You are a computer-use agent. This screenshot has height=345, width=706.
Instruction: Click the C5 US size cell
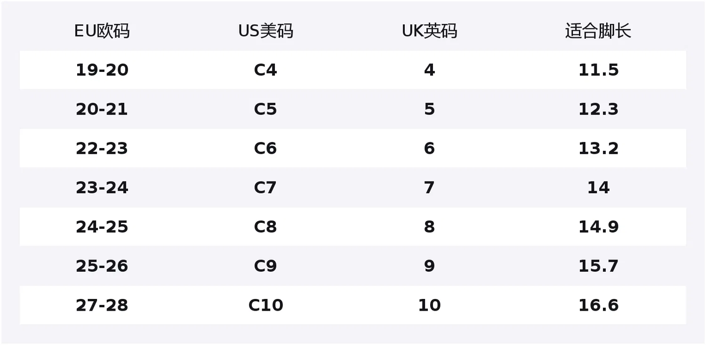point(265,109)
